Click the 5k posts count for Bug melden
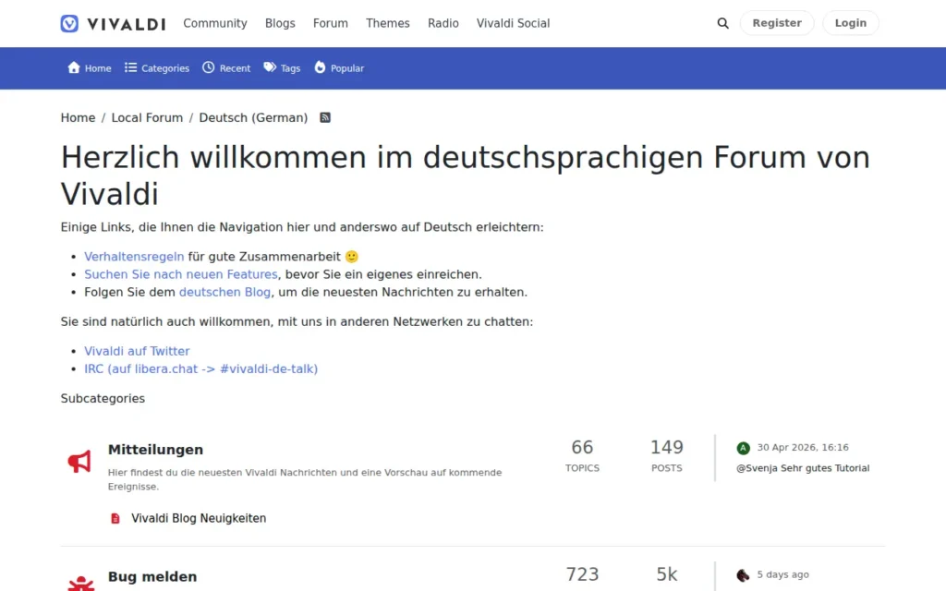Image resolution: width=946 pixels, height=591 pixels. [x=667, y=574]
